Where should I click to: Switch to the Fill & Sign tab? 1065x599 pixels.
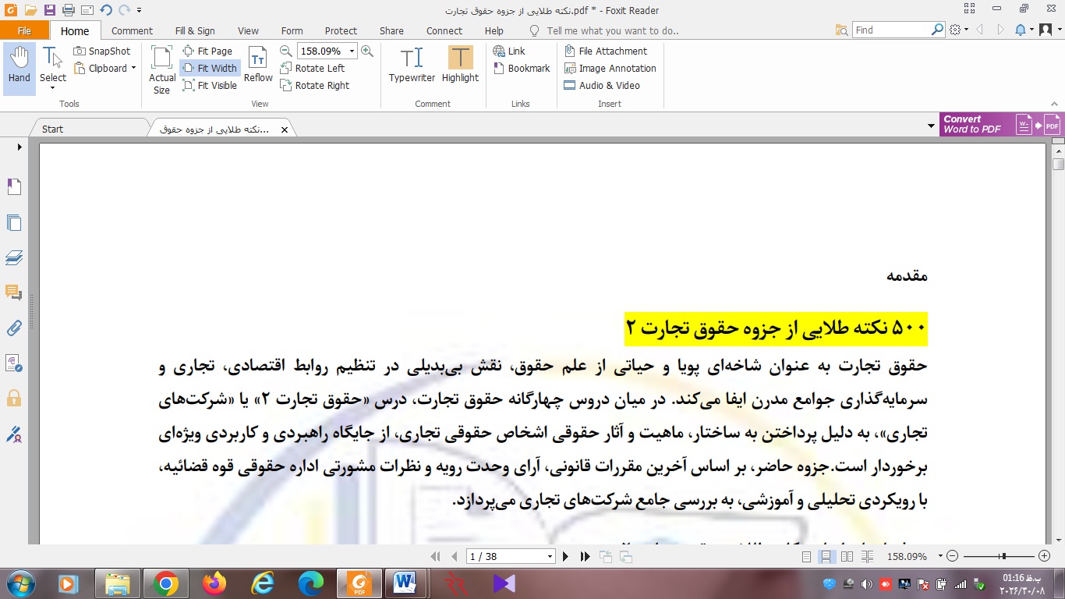pyautogui.click(x=195, y=31)
